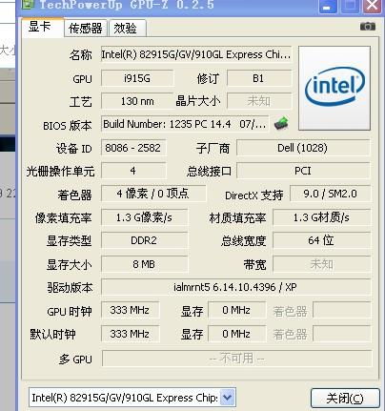This screenshot has height=411, width=385.
Task: Click 材质填充率 field 1.3 G材质/s
Action: click(322, 217)
